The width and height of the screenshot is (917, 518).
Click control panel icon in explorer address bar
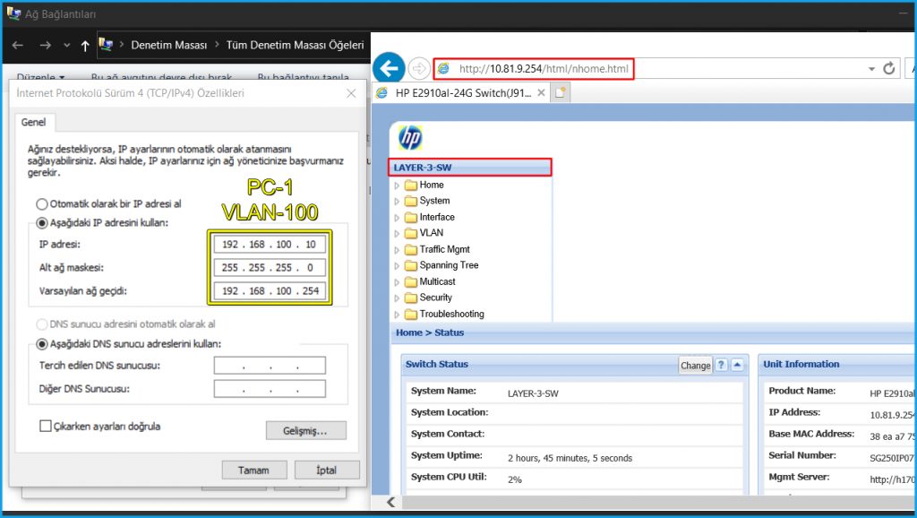(x=106, y=44)
